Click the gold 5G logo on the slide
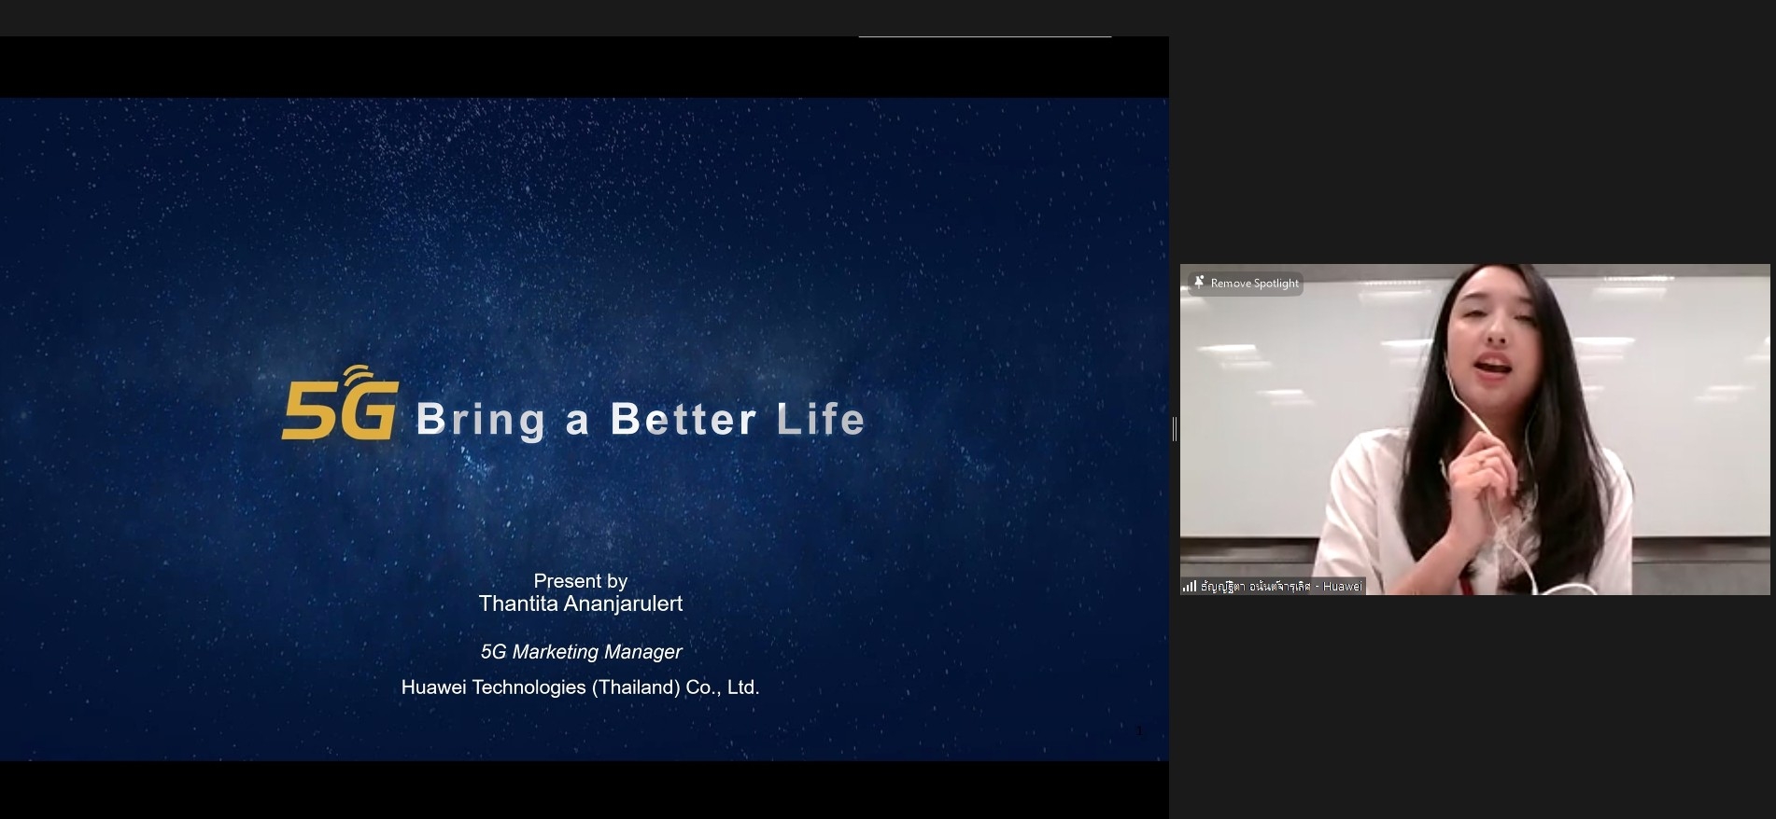Image resolution: width=1776 pixels, height=819 pixels. 341,403
